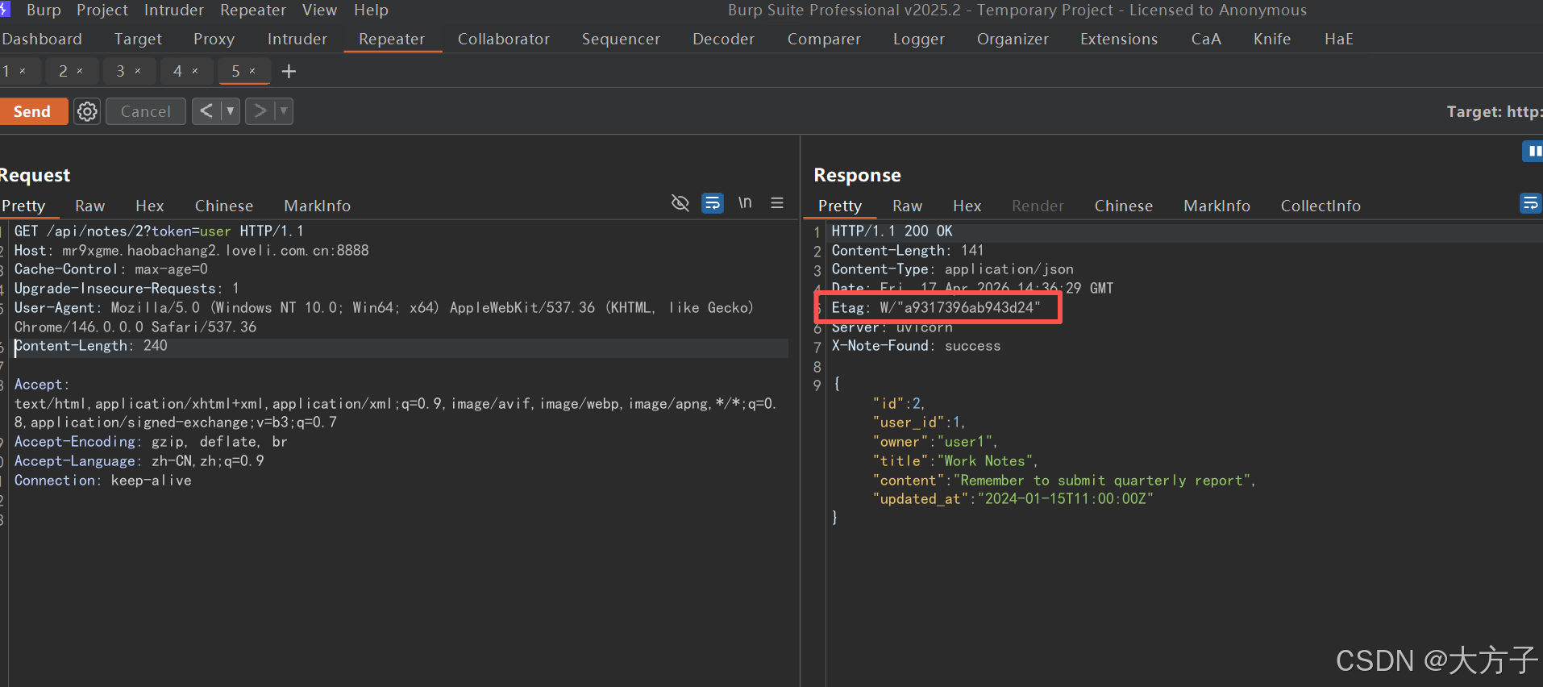
Task: Open the Knife extension tab
Action: coord(1272,39)
